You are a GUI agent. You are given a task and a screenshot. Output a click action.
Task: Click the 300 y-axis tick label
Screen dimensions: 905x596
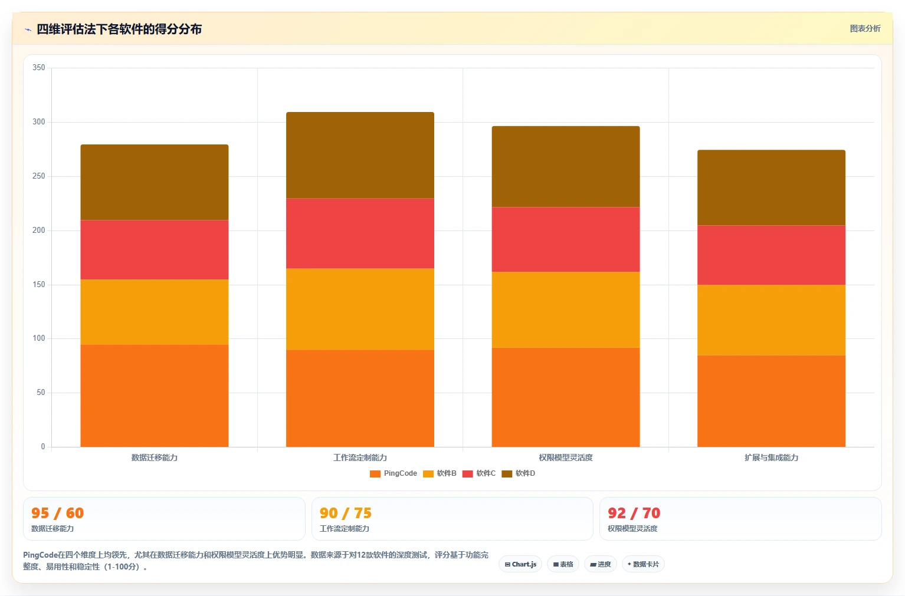[x=39, y=122]
